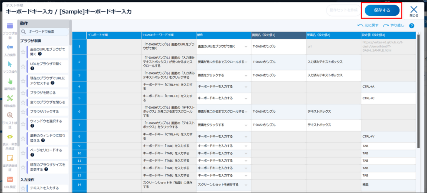Select the マウス操作 cursor icon
The image size is (427, 193).
(x=10, y=64)
